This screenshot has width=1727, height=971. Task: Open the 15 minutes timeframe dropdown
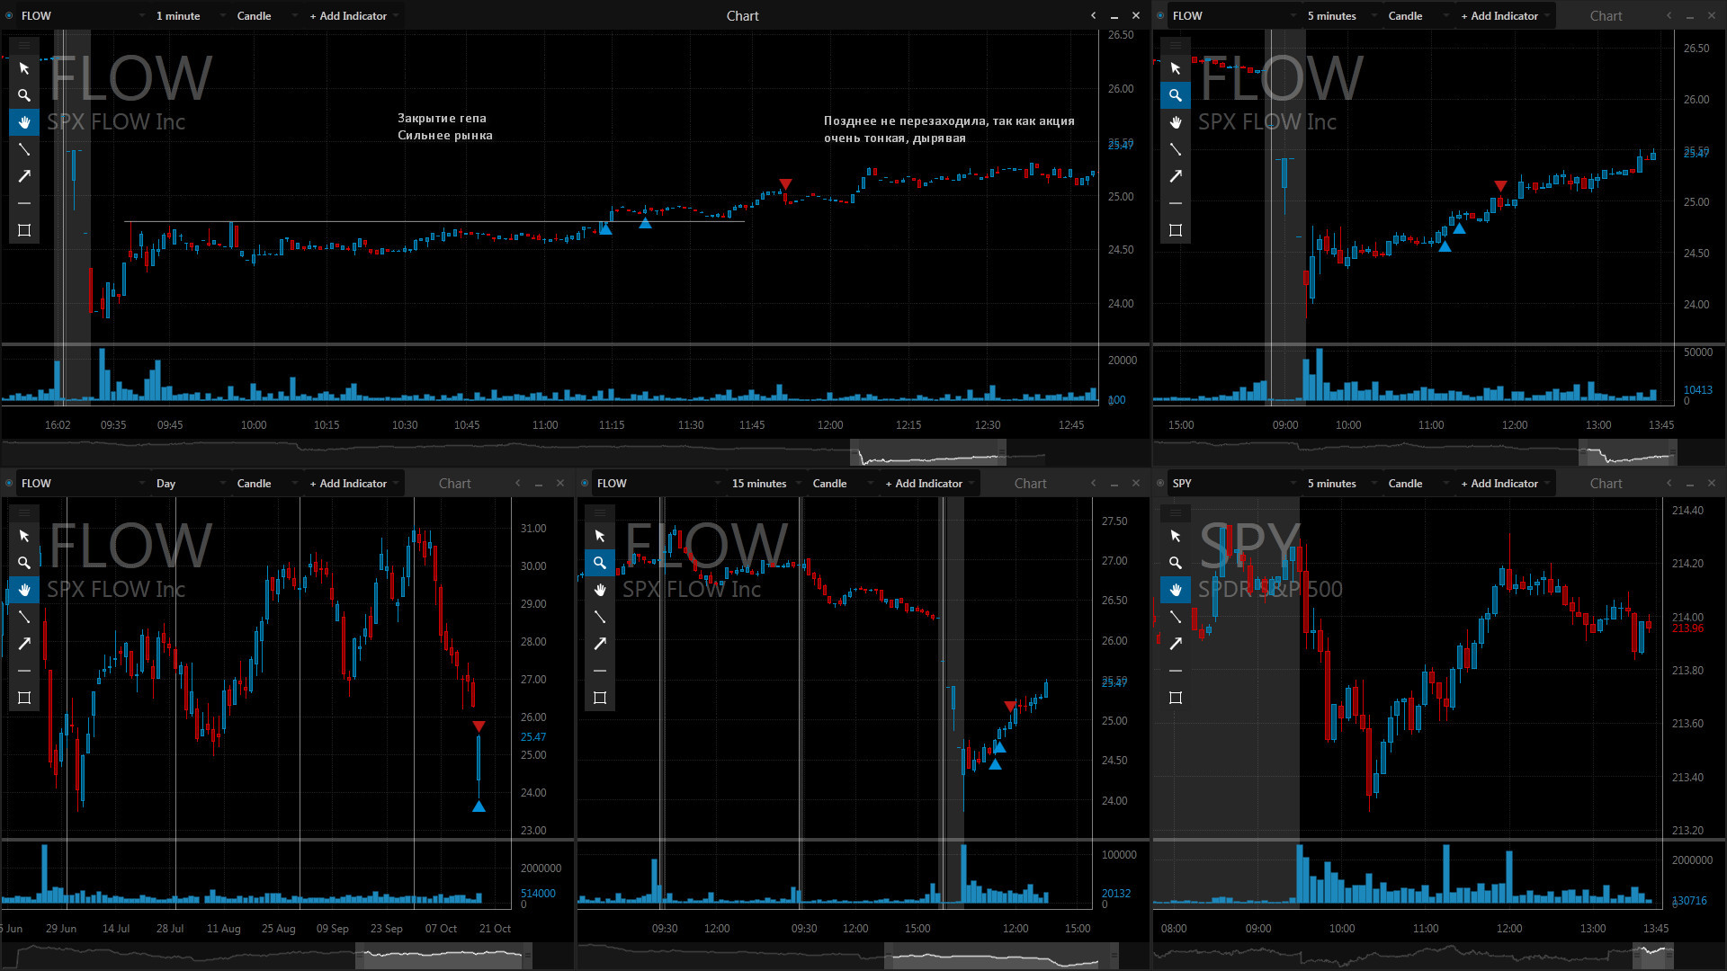(765, 484)
